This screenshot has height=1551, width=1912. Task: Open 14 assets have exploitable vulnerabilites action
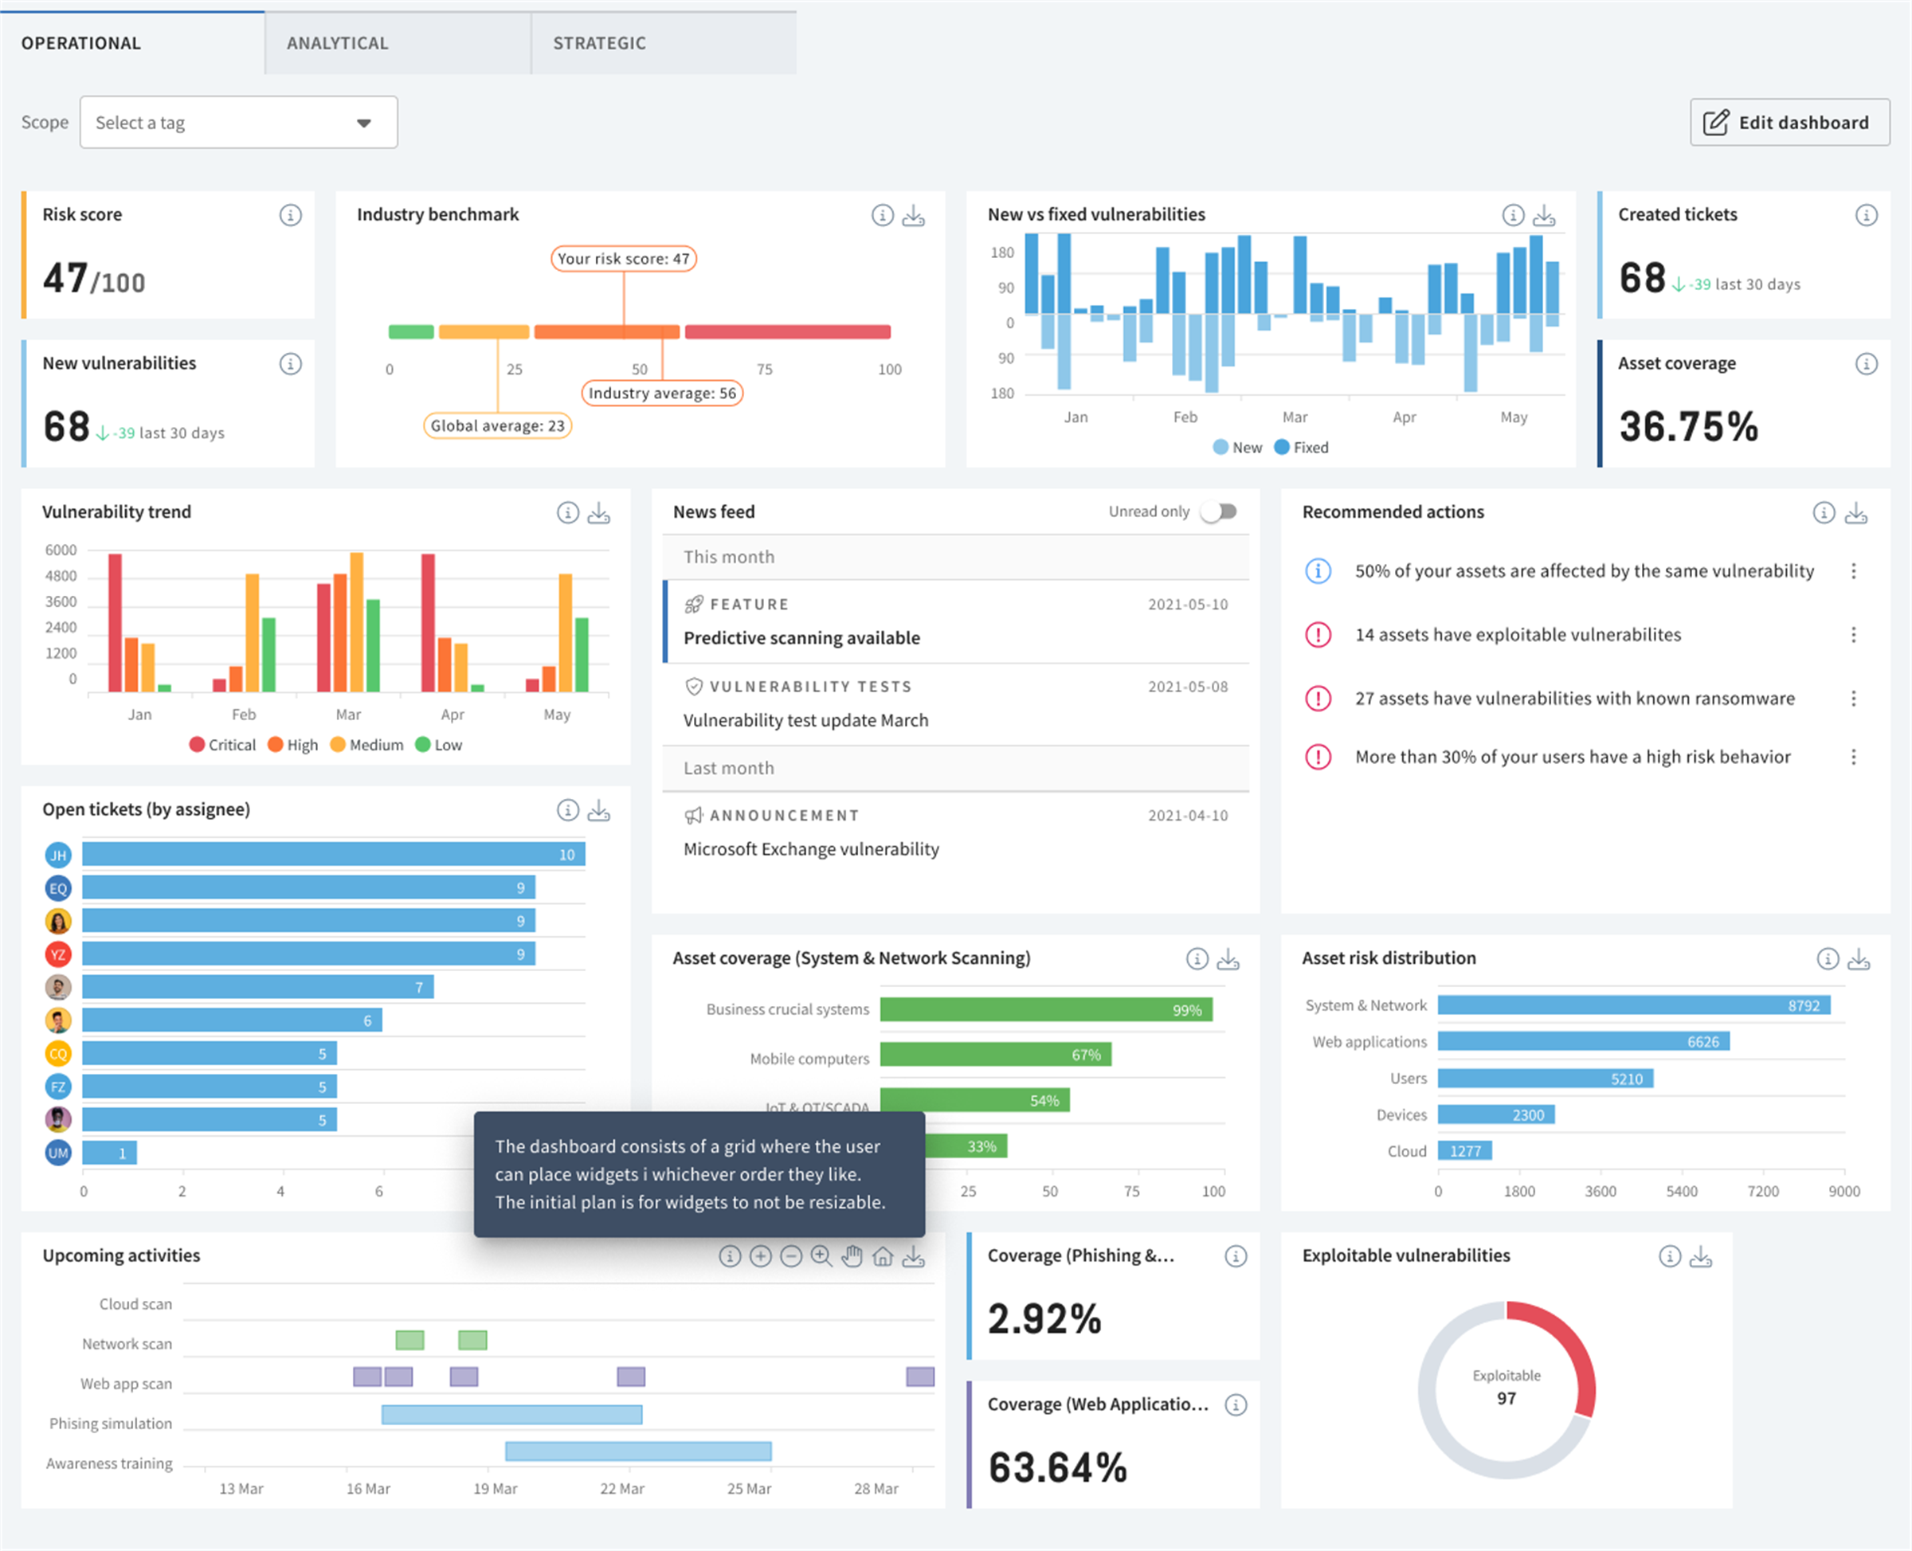tap(1519, 635)
